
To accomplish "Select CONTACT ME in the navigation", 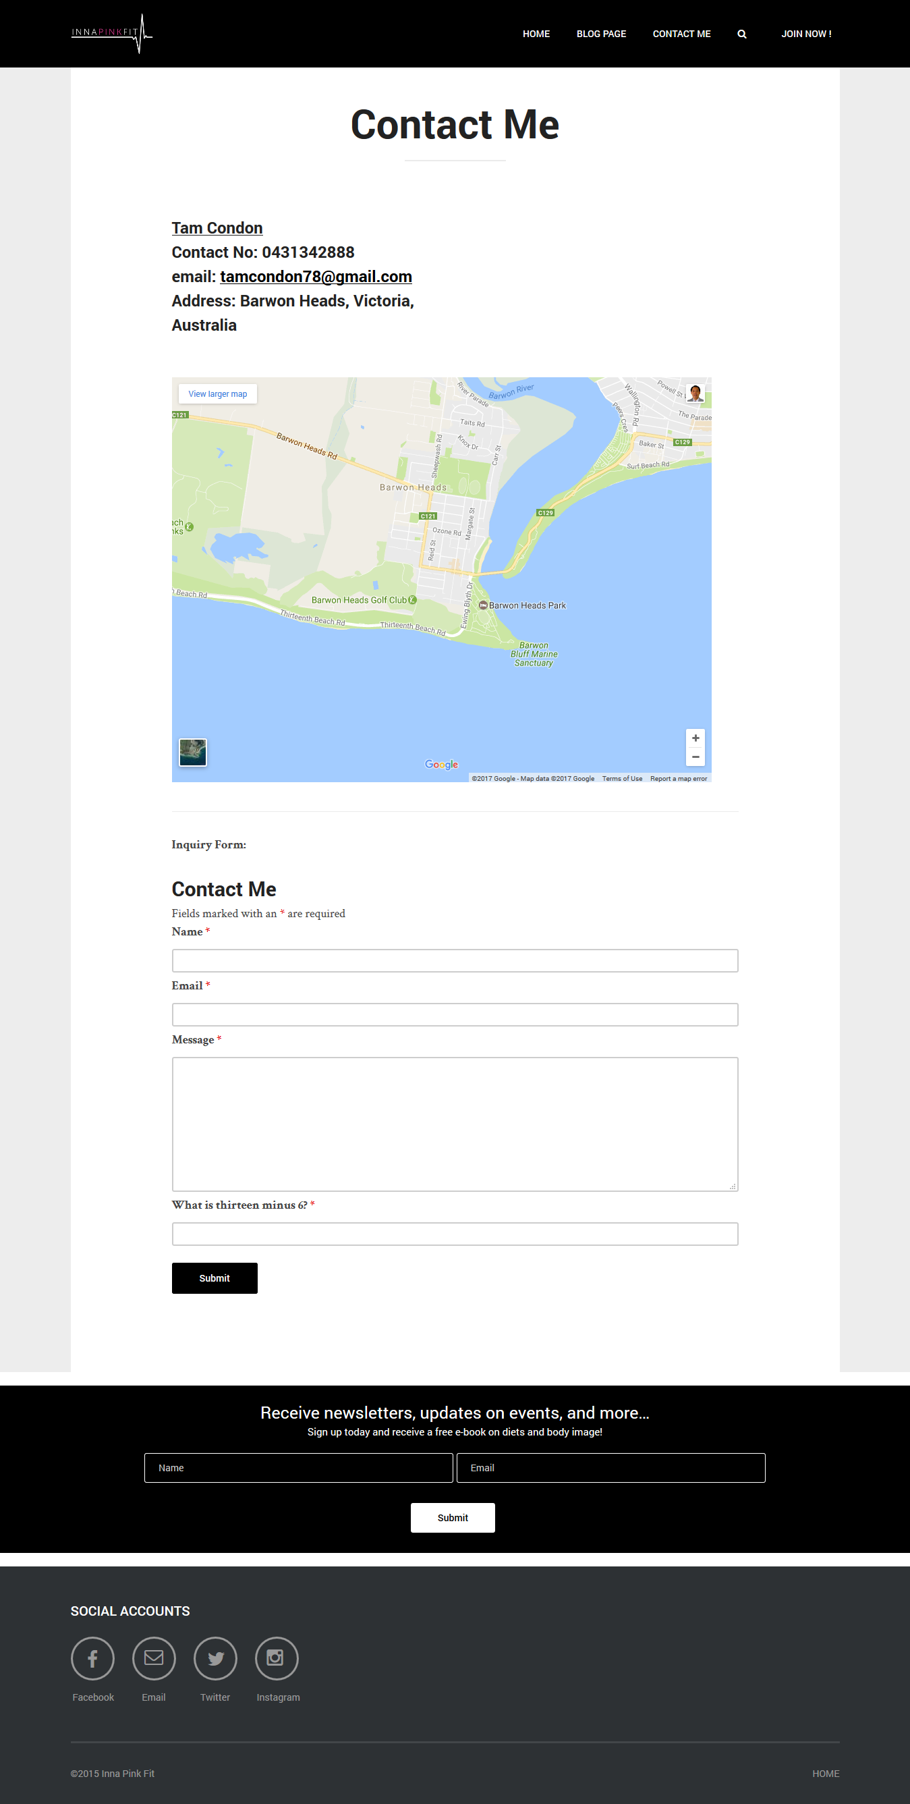I will pyautogui.click(x=681, y=34).
